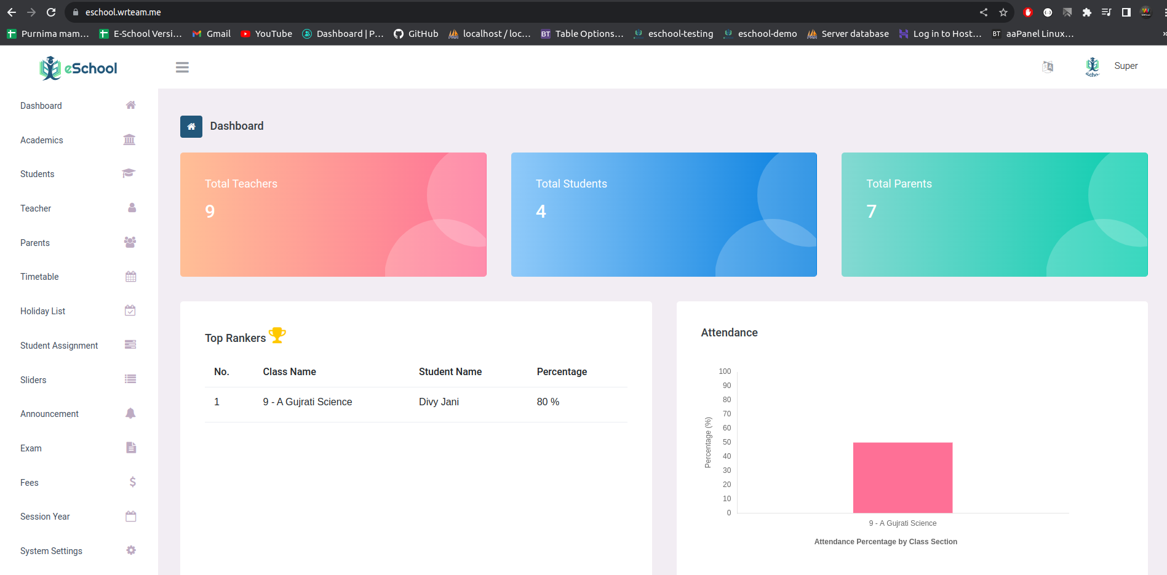Click the System Settings gear icon
The width and height of the screenshot is (1167, 575).
[x=131, y=550]
